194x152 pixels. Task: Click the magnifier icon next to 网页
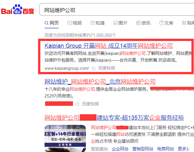coord(46,23)
